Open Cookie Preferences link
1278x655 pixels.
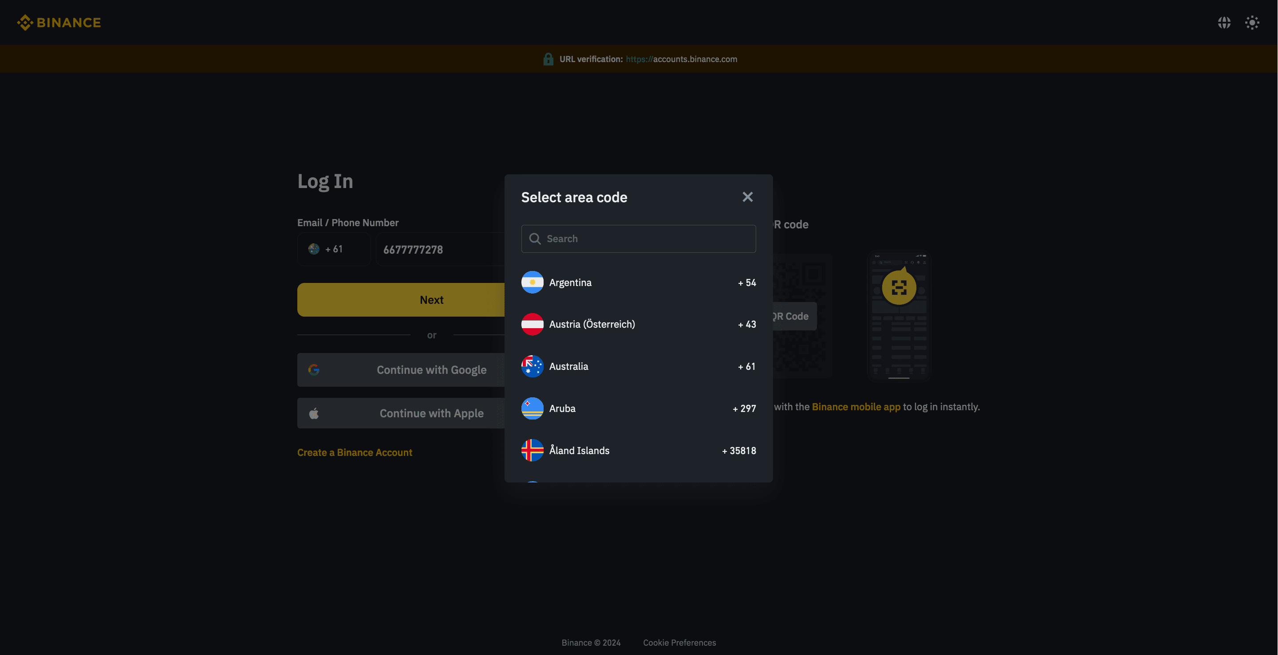679,643
